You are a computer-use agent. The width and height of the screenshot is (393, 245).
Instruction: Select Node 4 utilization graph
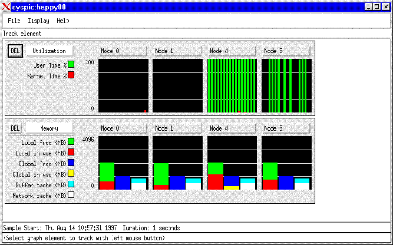tap(232, 85)
